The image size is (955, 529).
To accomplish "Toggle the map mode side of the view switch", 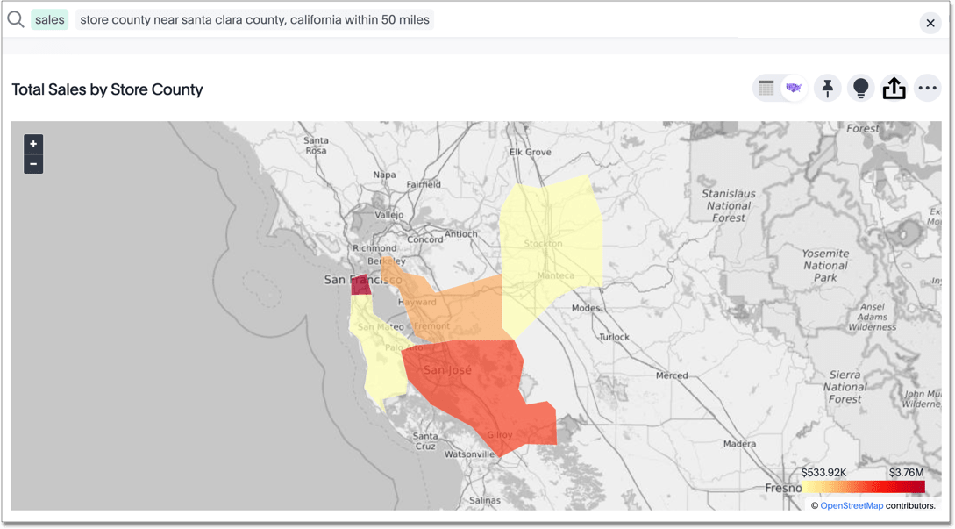I will click(794, 88).
